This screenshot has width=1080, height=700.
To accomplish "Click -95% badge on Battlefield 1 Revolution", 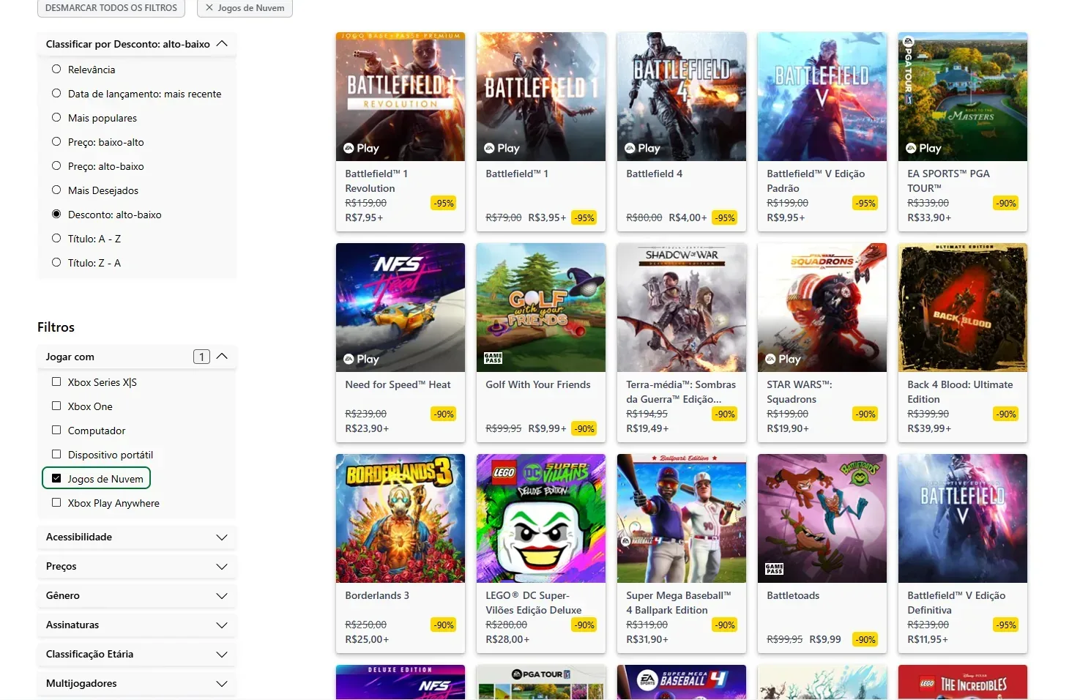I will point(444,203).
